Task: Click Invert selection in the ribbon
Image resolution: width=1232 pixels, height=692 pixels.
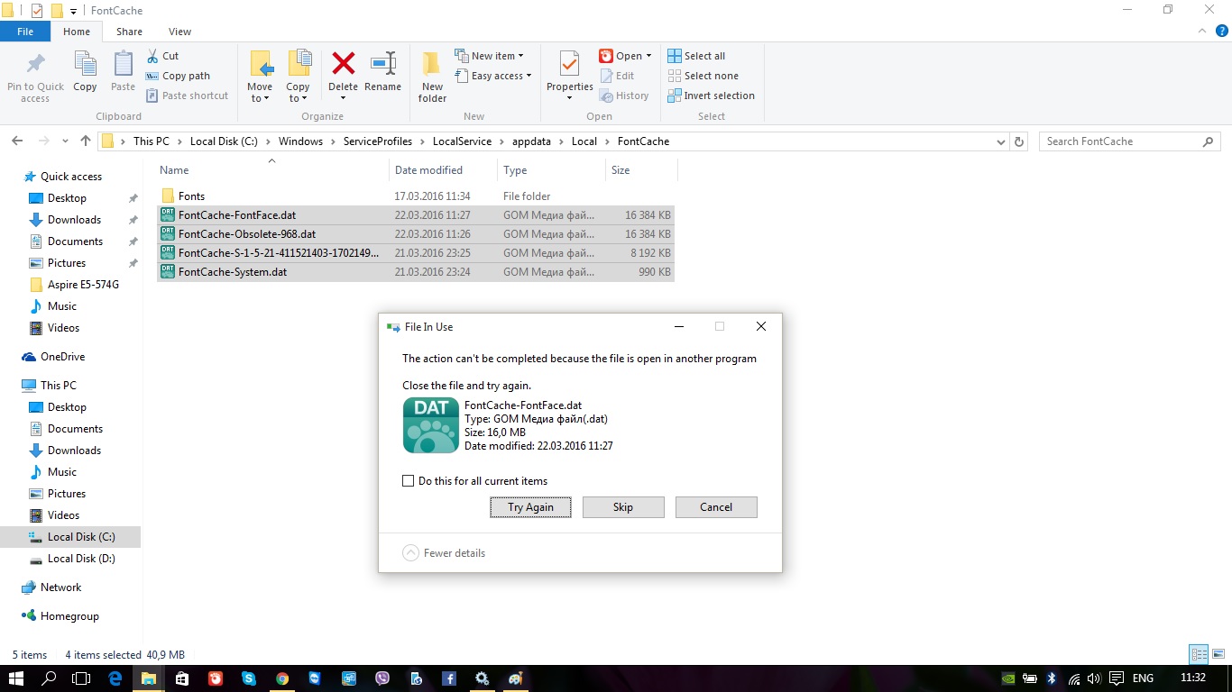Action: pyautogui.click(x=711, y=96)
